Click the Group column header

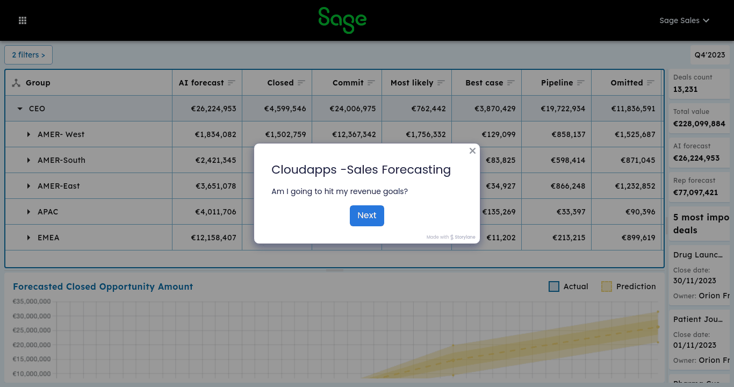click(89, 83)
